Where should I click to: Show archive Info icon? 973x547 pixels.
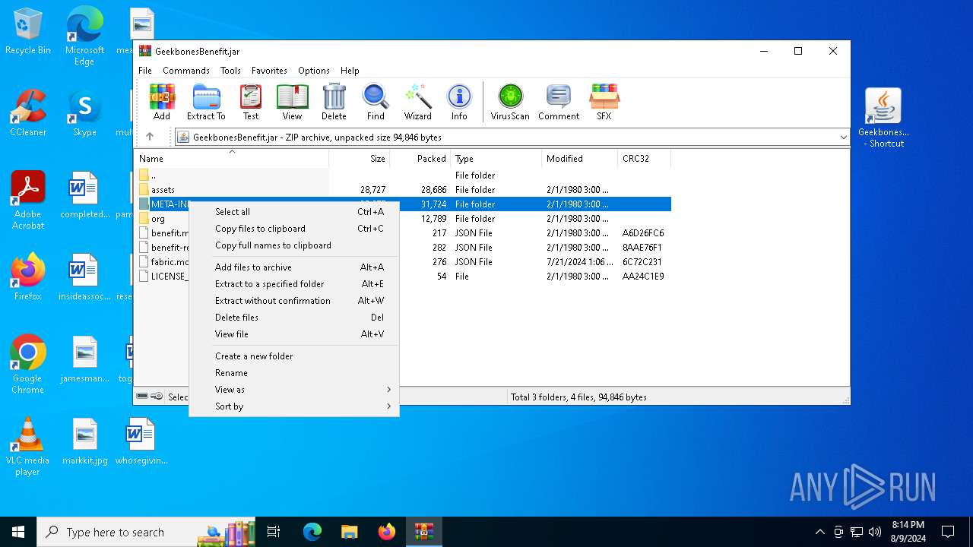(x=459, y=102)
